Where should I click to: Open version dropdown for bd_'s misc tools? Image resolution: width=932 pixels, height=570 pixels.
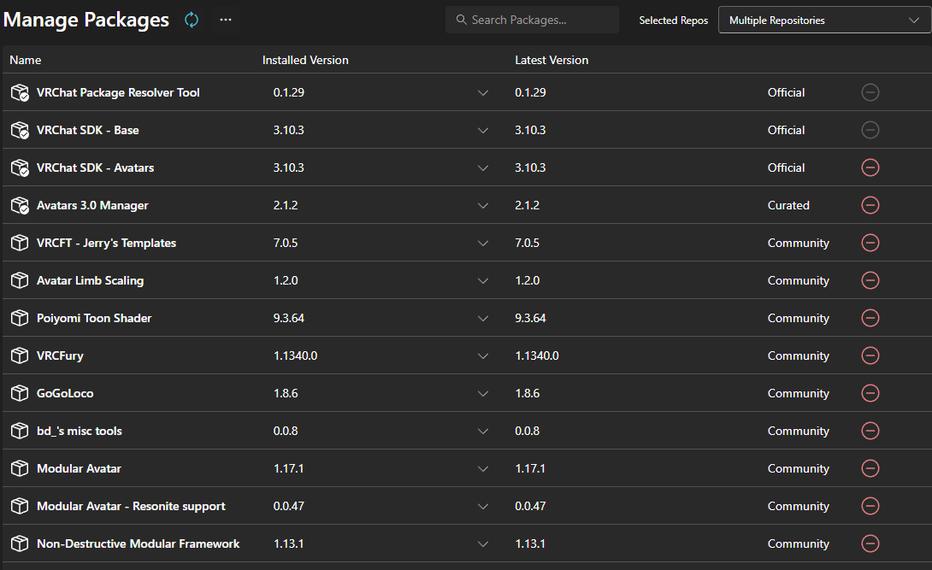(x=483, y=431)
